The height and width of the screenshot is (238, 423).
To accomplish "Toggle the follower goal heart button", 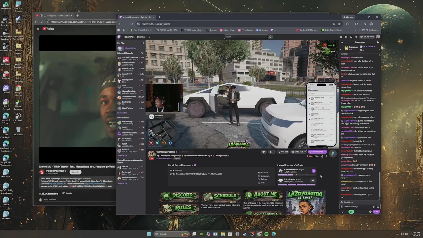I will 313,181.
